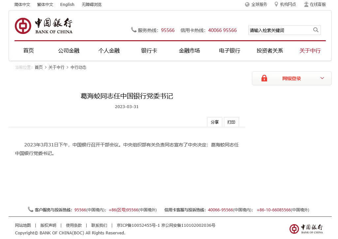This screenshot has height=239, width=338.
Task: Click the globe icon beside 全球服务
Action: [x=247, y=5]
